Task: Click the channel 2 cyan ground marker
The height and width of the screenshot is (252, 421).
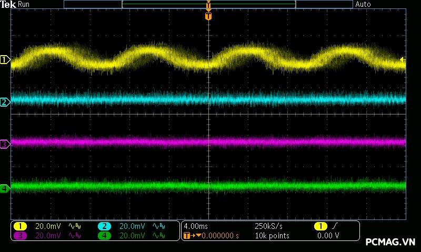Action: pos(5,102)
